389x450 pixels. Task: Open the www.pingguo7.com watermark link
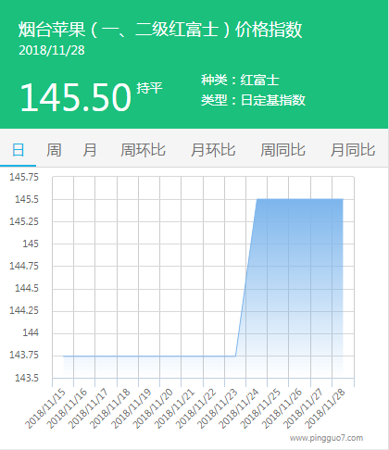[326, 438]
